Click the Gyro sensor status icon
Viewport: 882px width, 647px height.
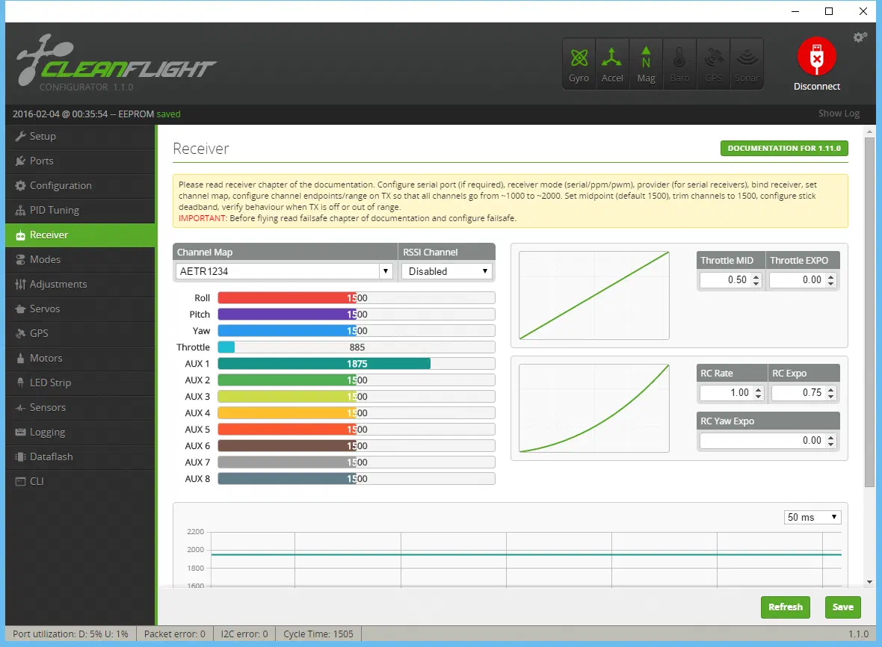(x=579, y=64)
